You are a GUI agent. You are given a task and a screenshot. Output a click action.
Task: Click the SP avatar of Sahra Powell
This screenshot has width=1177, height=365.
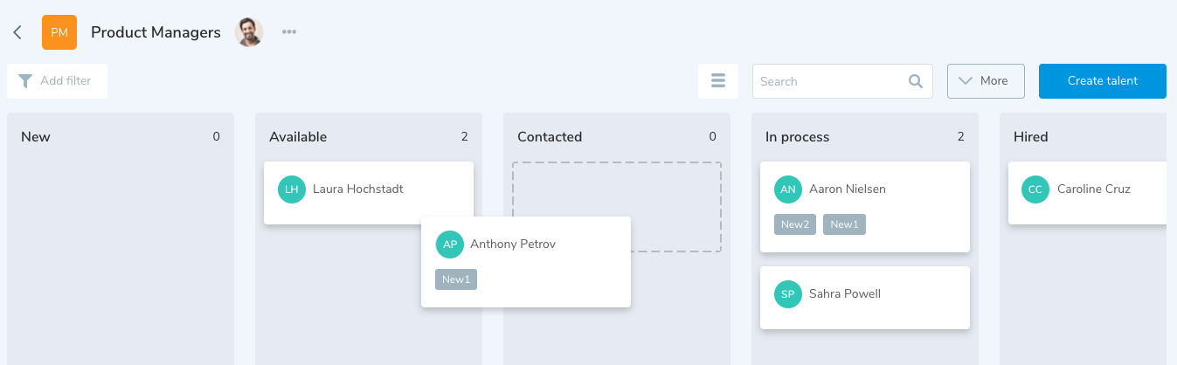788,294
